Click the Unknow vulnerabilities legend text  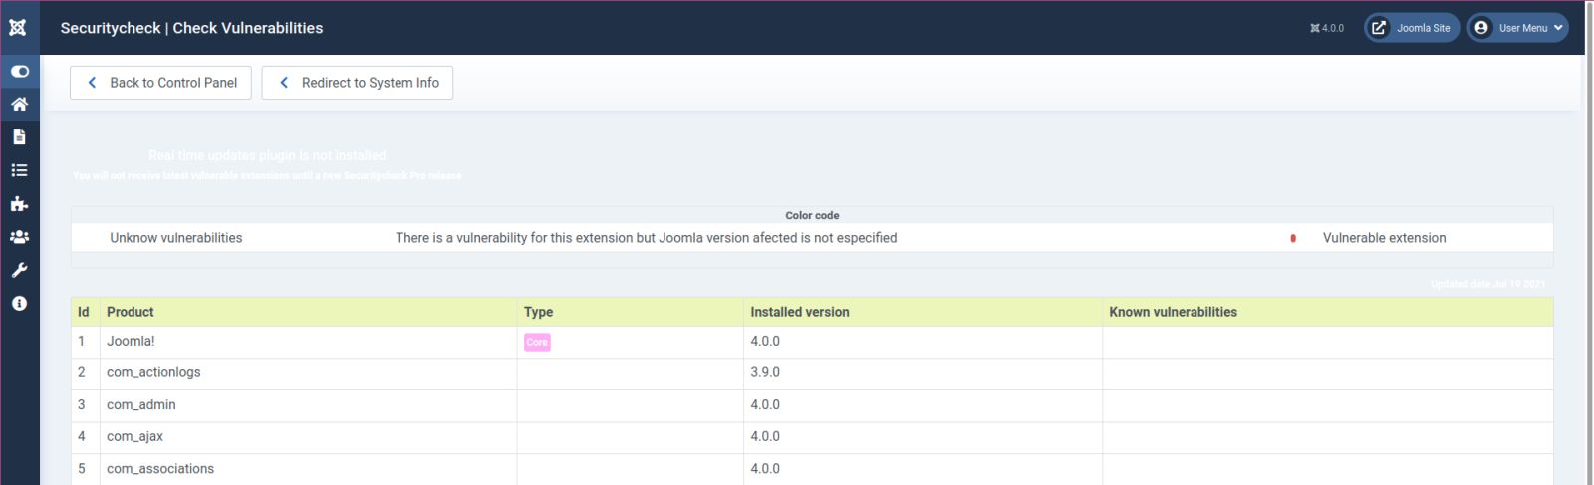pyautogui.click(x=176, y=238)
